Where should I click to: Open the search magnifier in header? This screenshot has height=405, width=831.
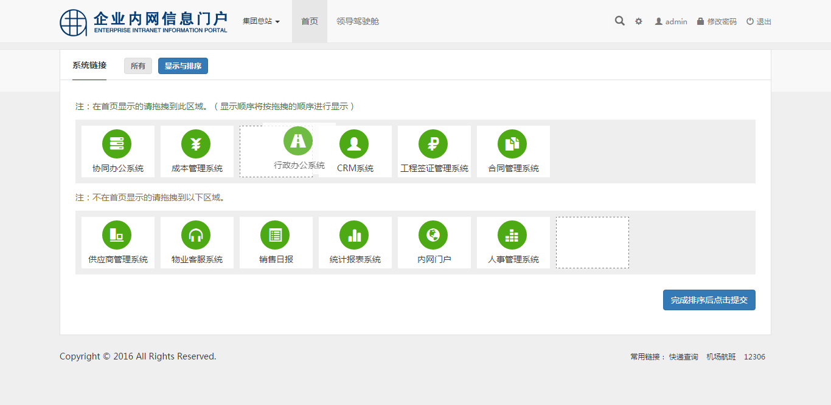tap(619, 21)
